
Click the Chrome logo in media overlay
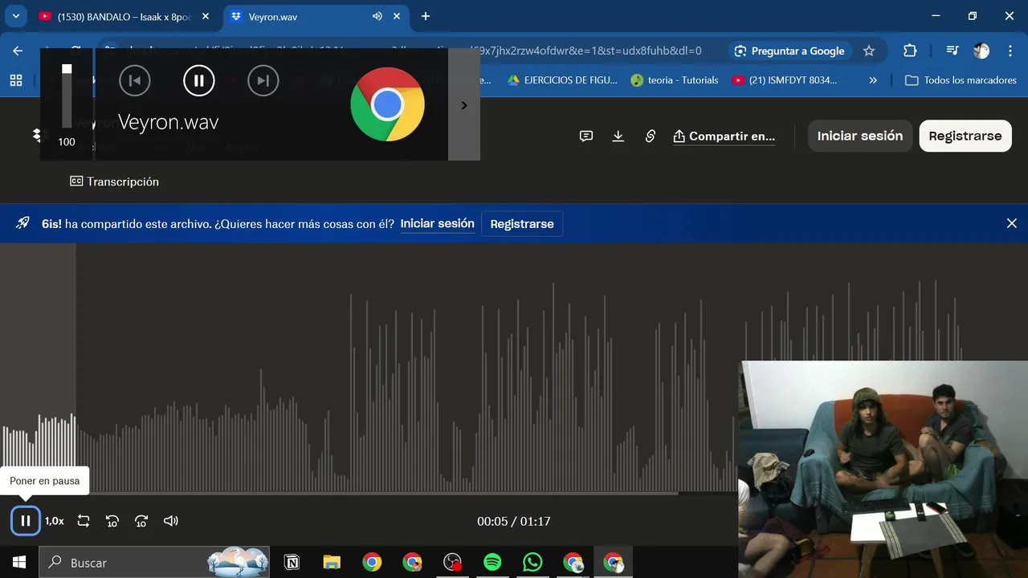[x=387, y=104]
